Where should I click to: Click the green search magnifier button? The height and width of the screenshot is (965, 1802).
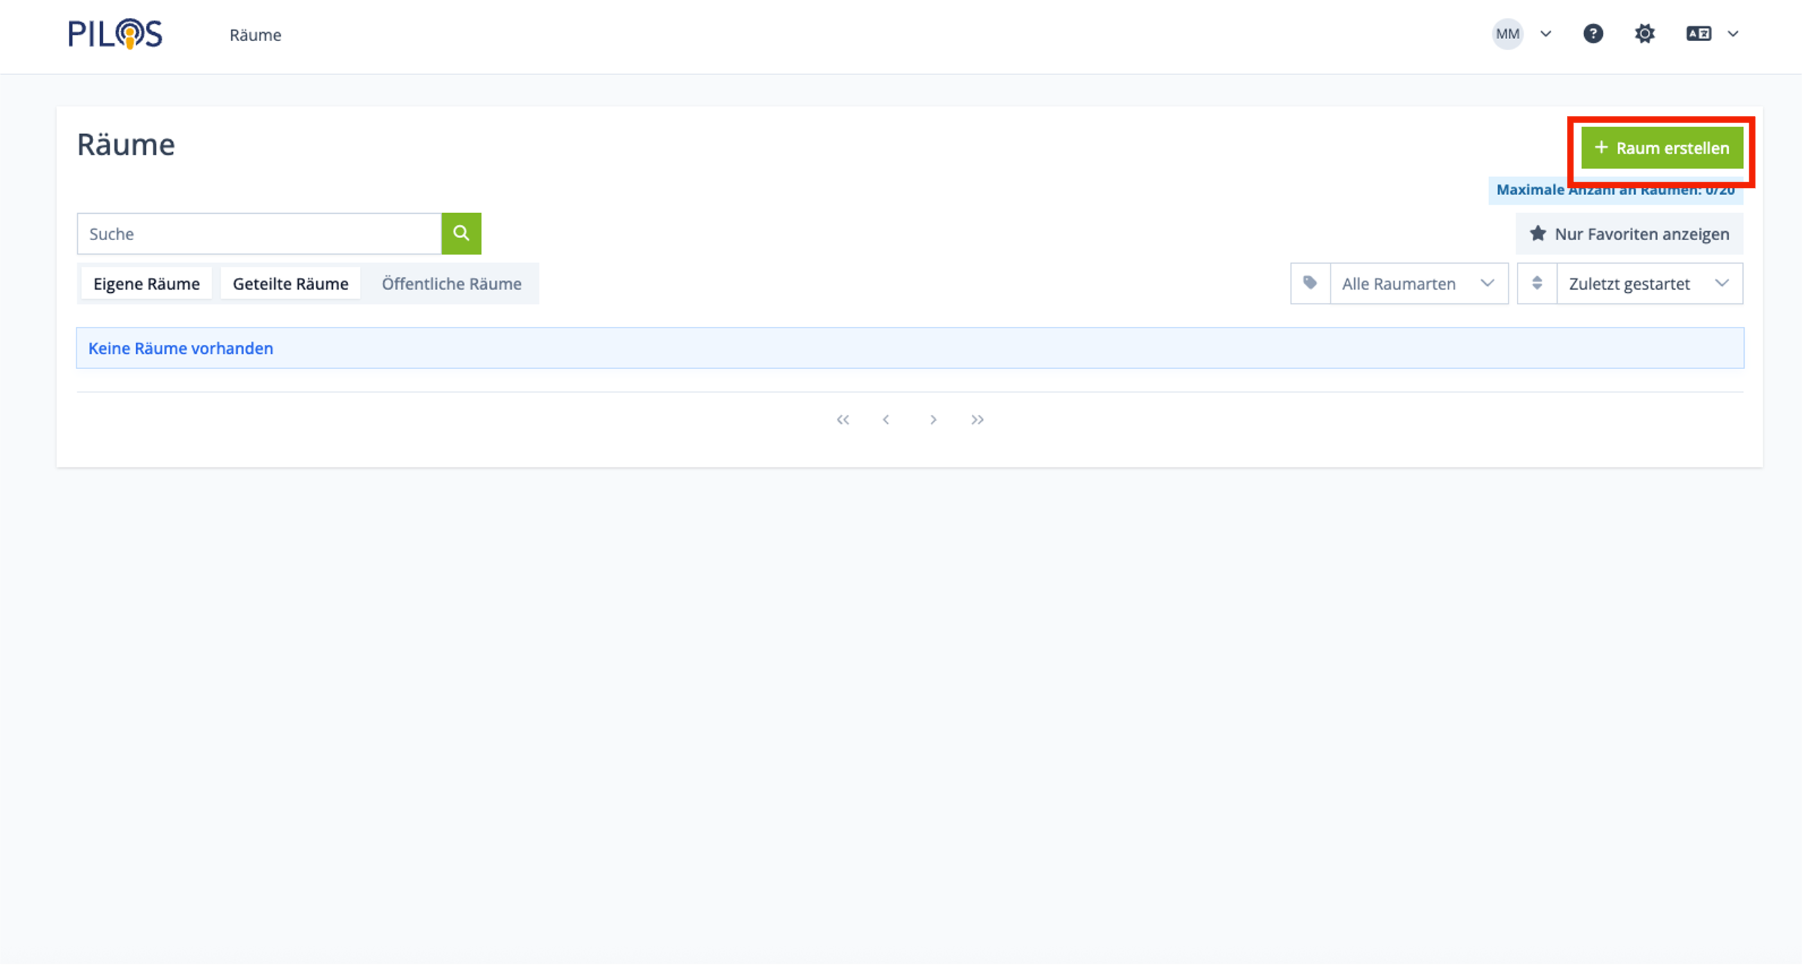pyautogui.click(x=461, y=234)
